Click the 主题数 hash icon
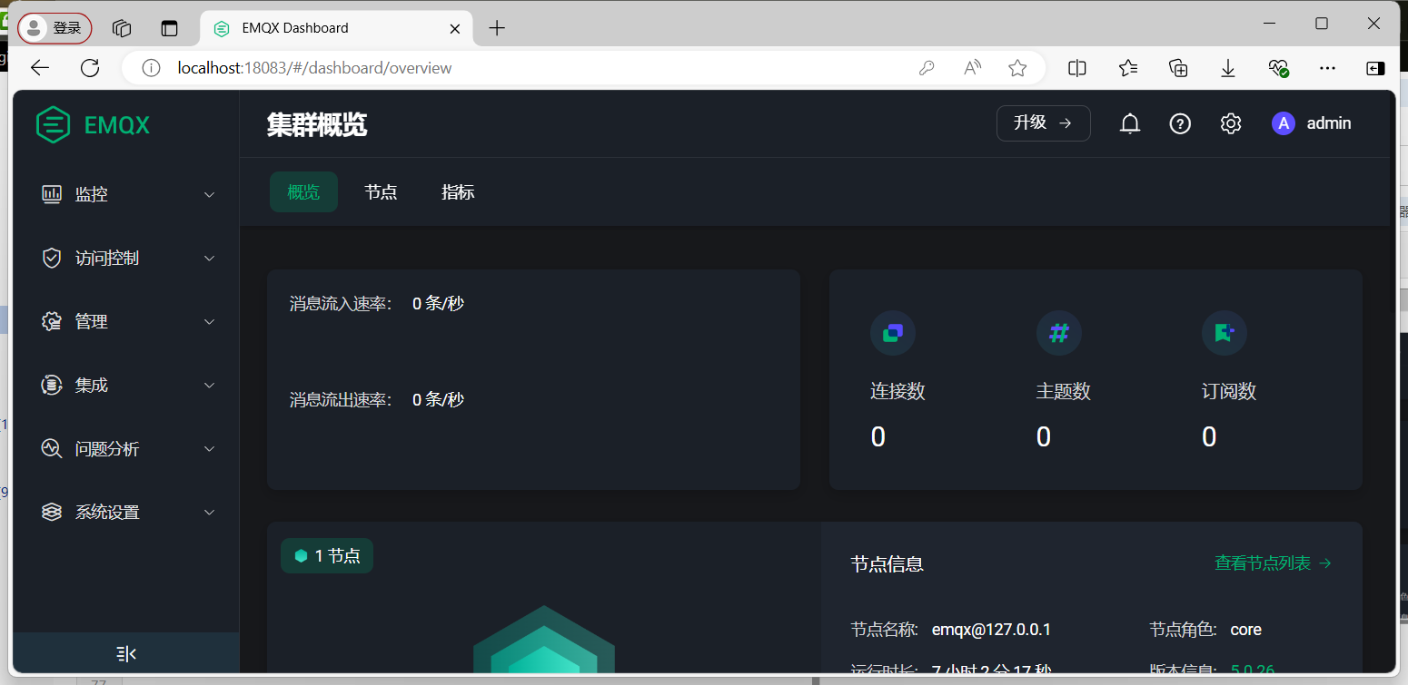Image resolution: width=1408 pixels, height=685 pixels. pos(1059,333)
